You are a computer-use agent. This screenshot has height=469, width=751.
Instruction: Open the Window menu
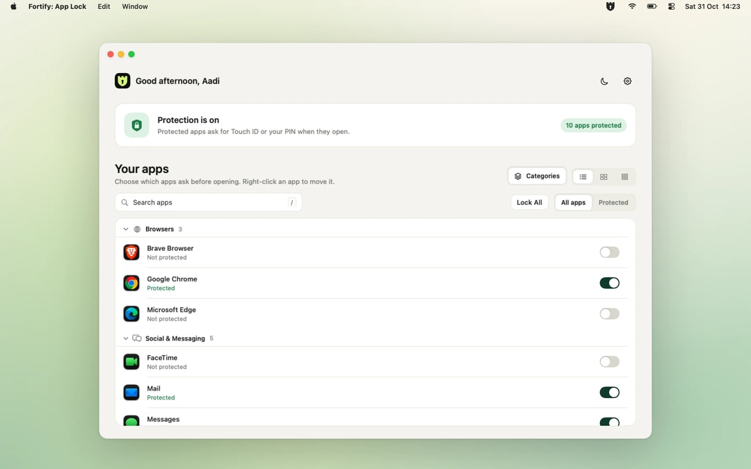click(x=135, y=6)
